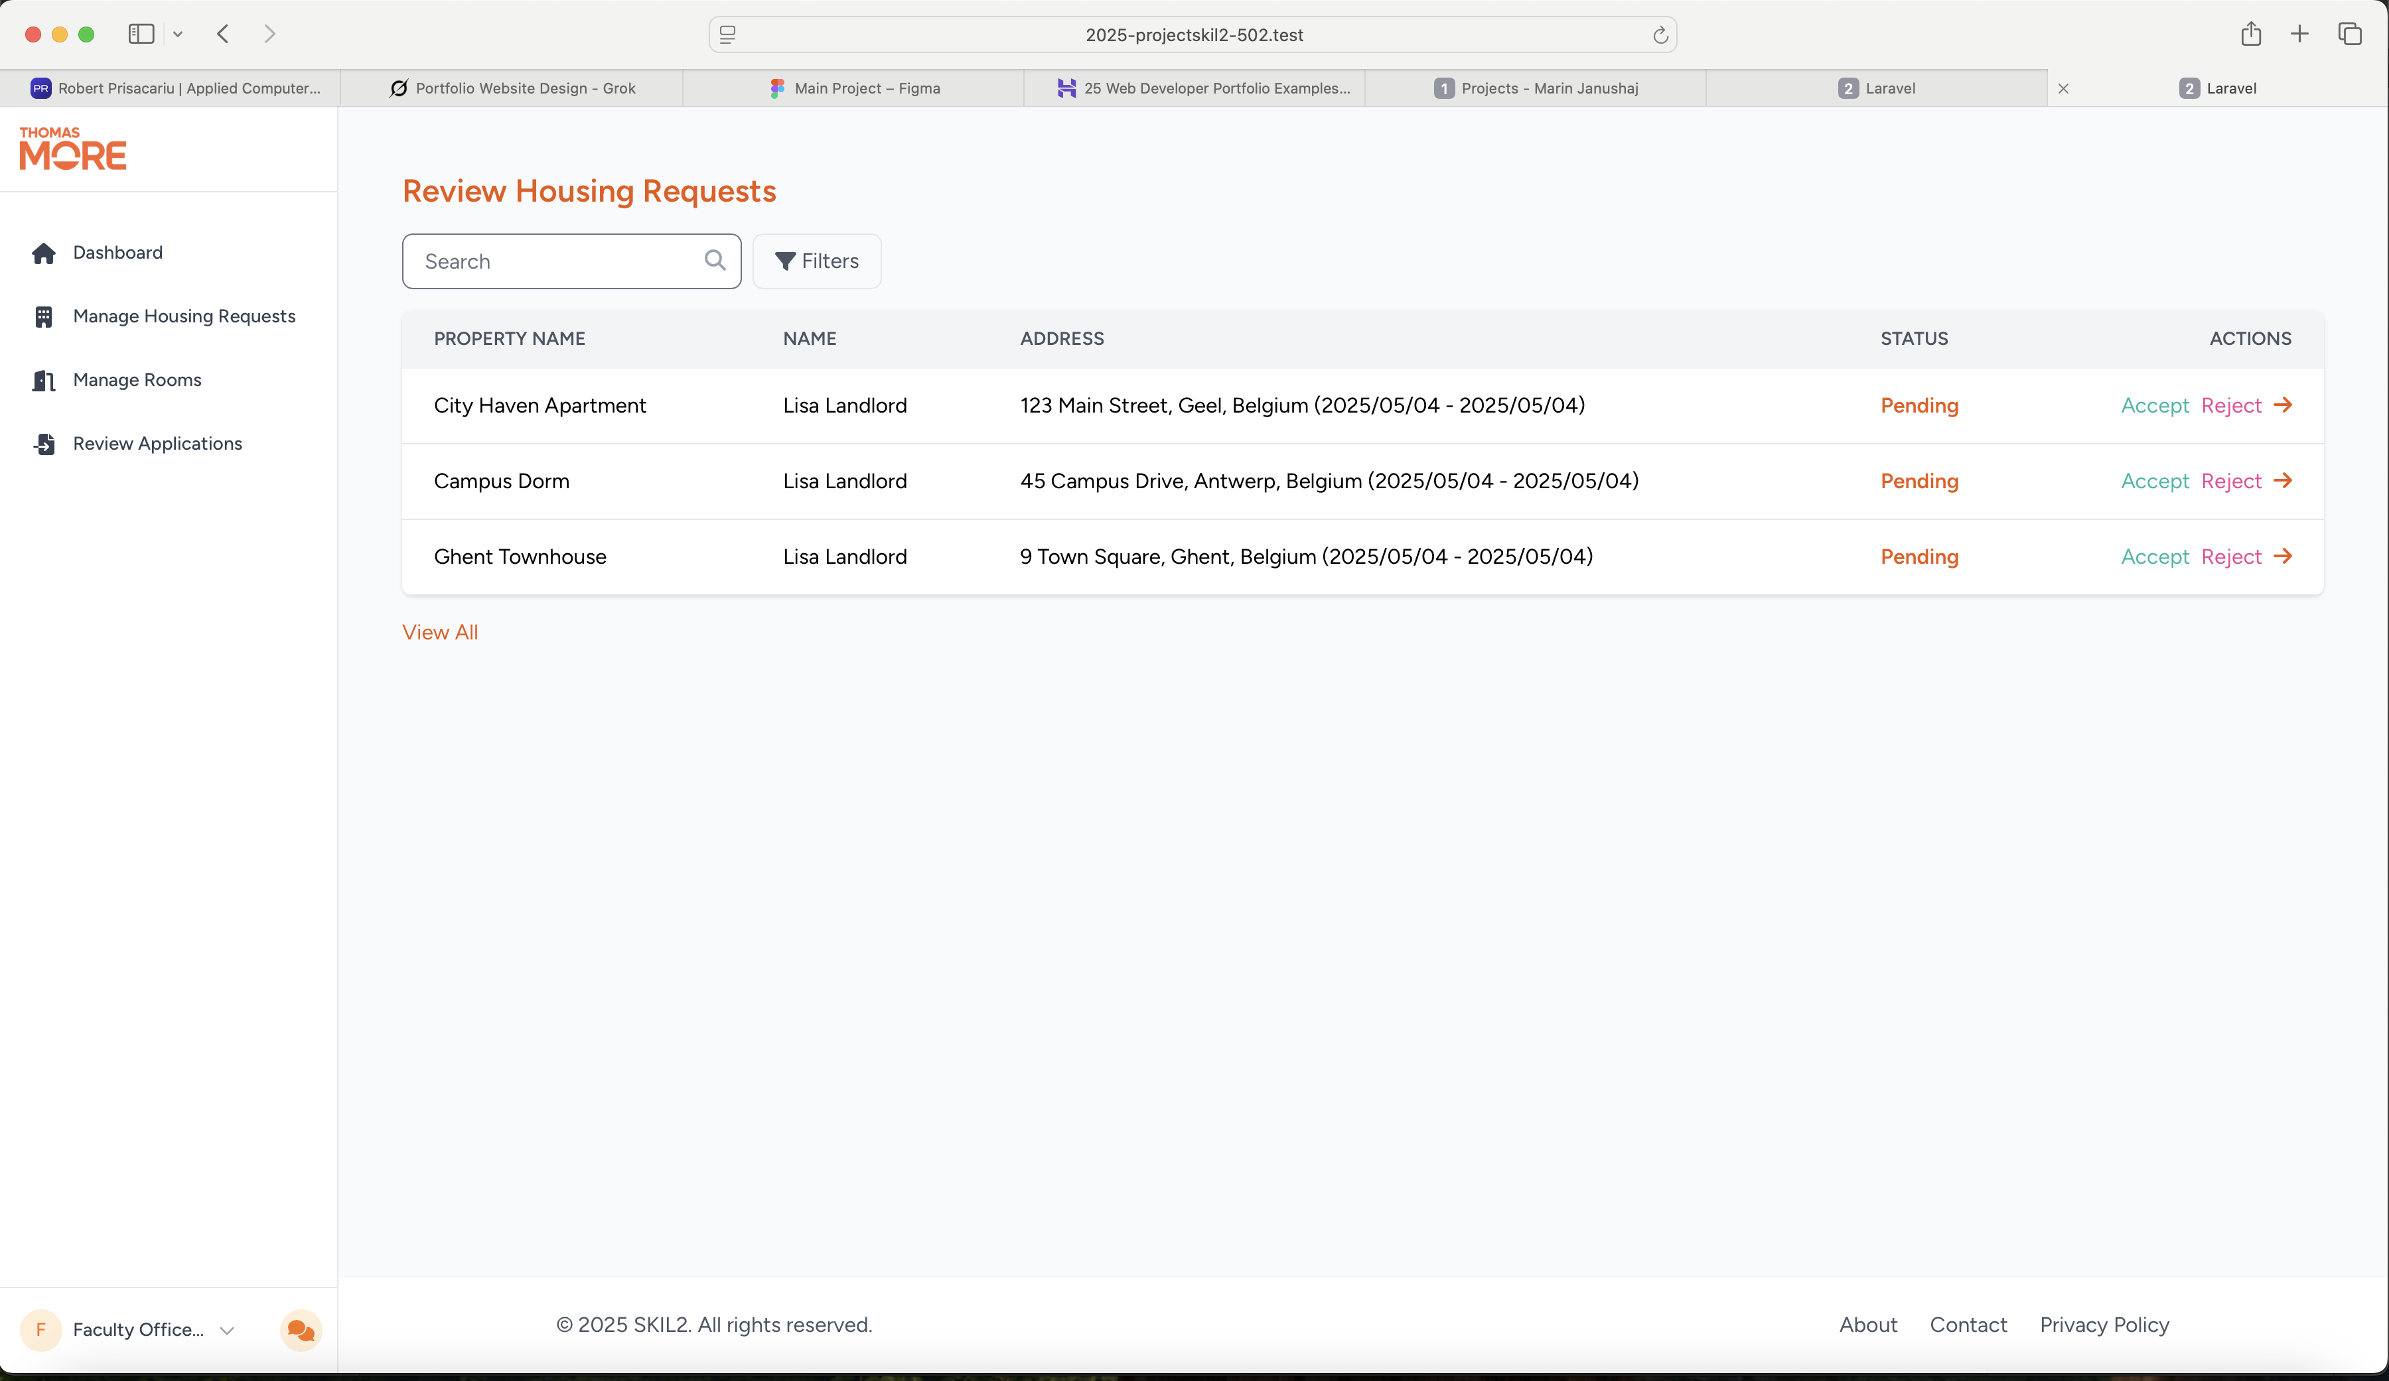Screen dimensions: 2389x1381
Task: Open Review Applications in the sidebar
Action: 157,444
